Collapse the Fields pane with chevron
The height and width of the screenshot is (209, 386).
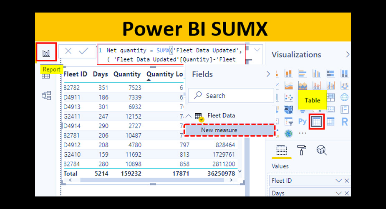point(268,74)
